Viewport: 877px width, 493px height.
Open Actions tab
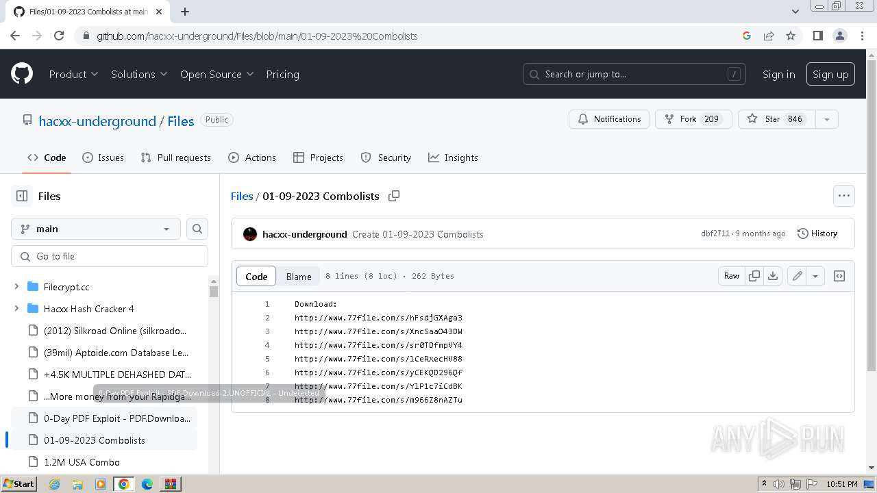[x=252, y=157]
